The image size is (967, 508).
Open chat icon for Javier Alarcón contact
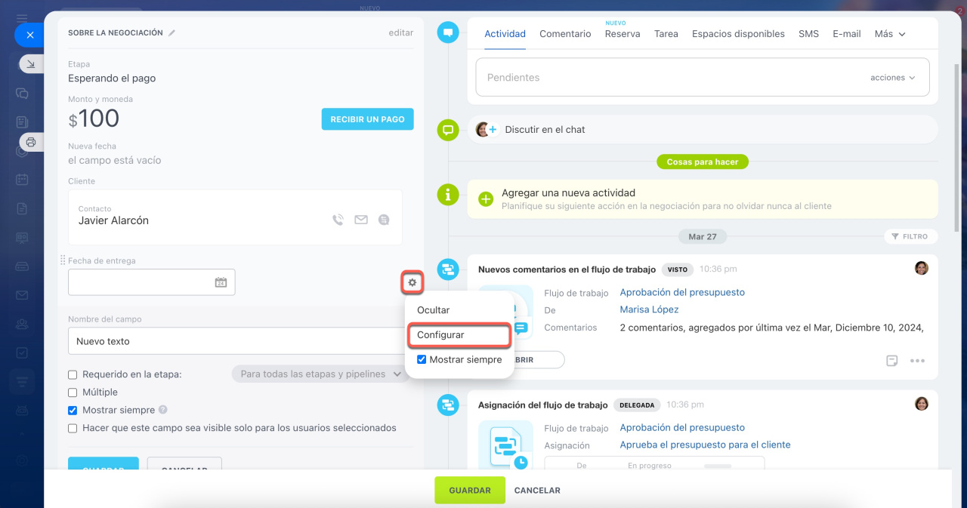[x=384, y=220]
